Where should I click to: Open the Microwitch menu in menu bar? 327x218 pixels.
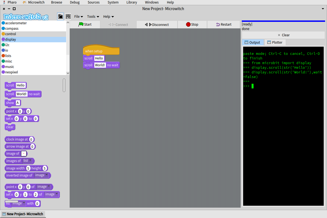(x=34, y=2)
